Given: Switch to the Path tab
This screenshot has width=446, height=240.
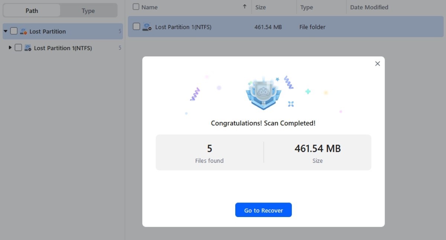Looking at the screenshot, I should 32,11.
